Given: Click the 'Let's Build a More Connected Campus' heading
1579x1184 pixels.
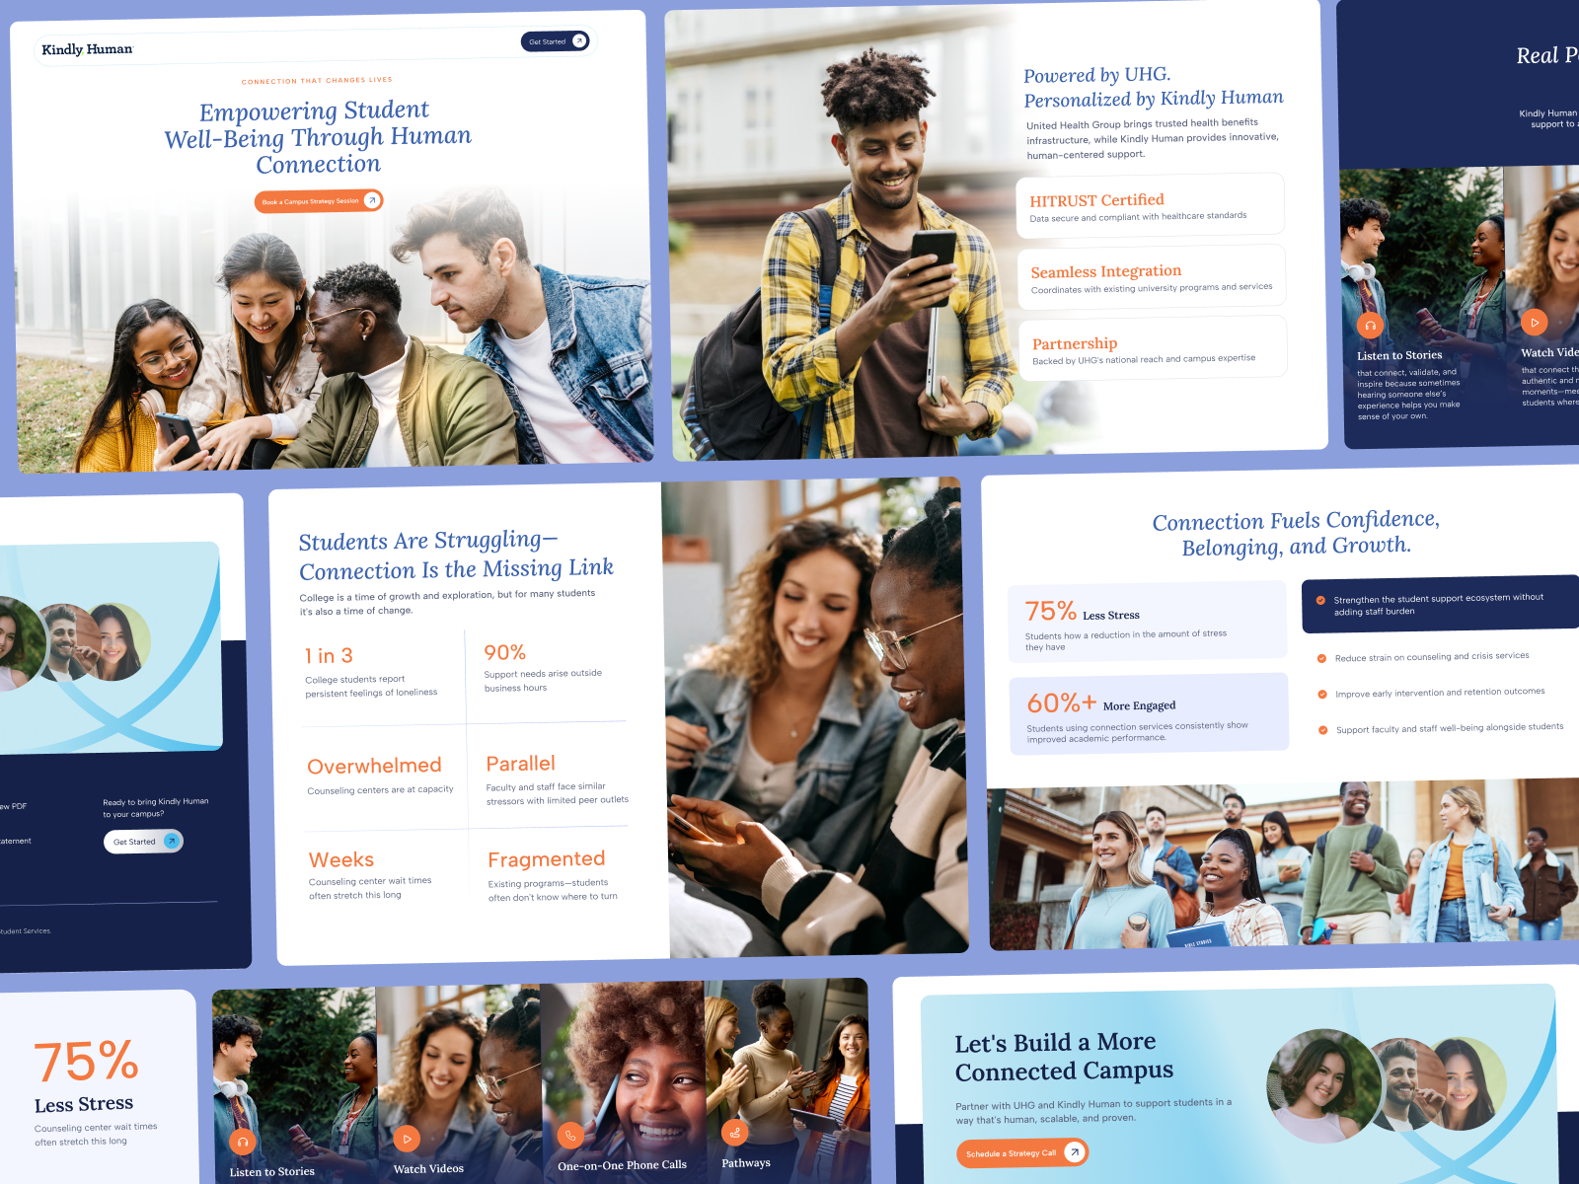Looking at the screenshot, I should [x=1064, y=1057].
